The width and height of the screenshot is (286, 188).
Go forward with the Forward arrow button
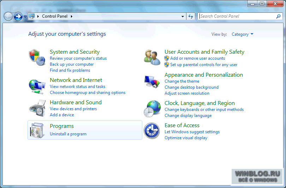point(18,16)
